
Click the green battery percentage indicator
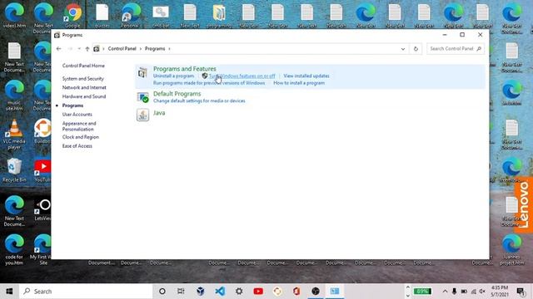[x=422, y=292]
